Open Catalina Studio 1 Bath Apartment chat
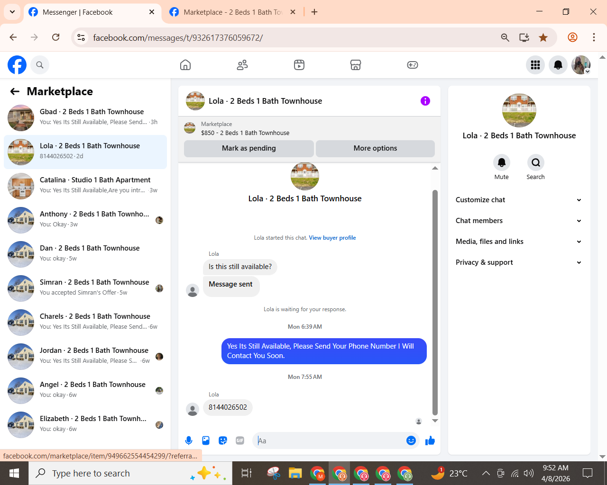Image resolution: width=607 pixels, height=485 pixels. point(85,186)
